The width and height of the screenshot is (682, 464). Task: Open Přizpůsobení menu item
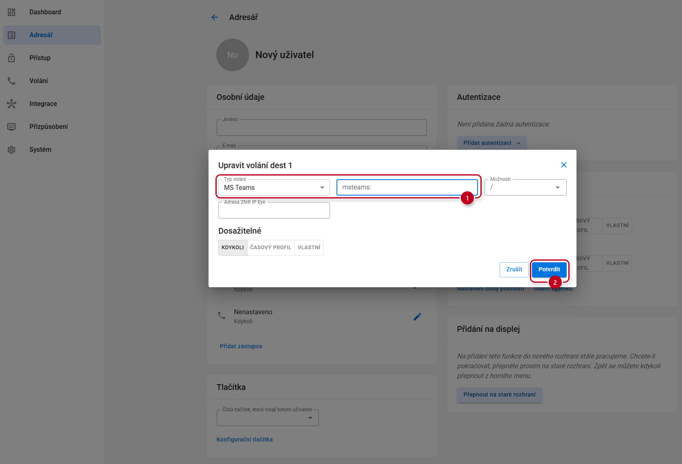click(x=52, y=127)
